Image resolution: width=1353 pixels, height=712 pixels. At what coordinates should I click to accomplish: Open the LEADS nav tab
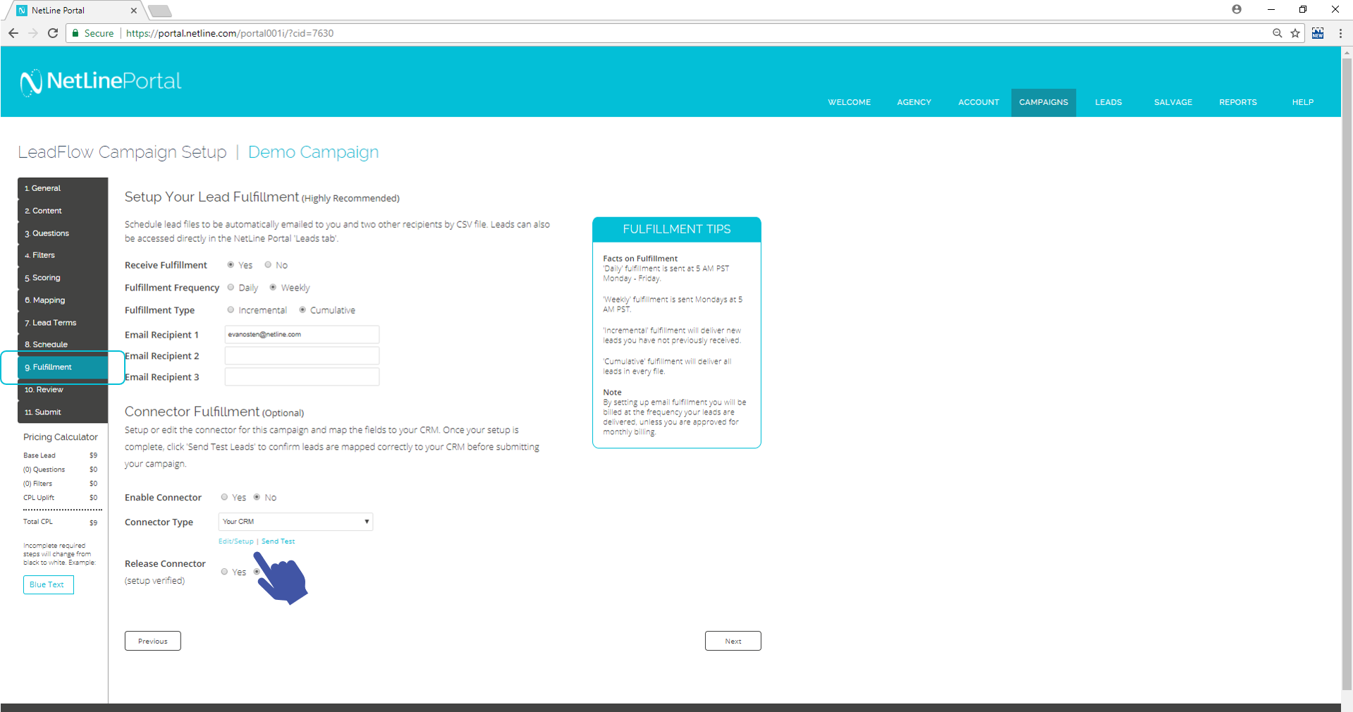tap(1108, 102)
